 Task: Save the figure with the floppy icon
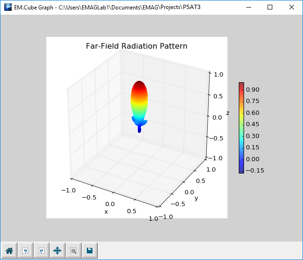(89, 251)
